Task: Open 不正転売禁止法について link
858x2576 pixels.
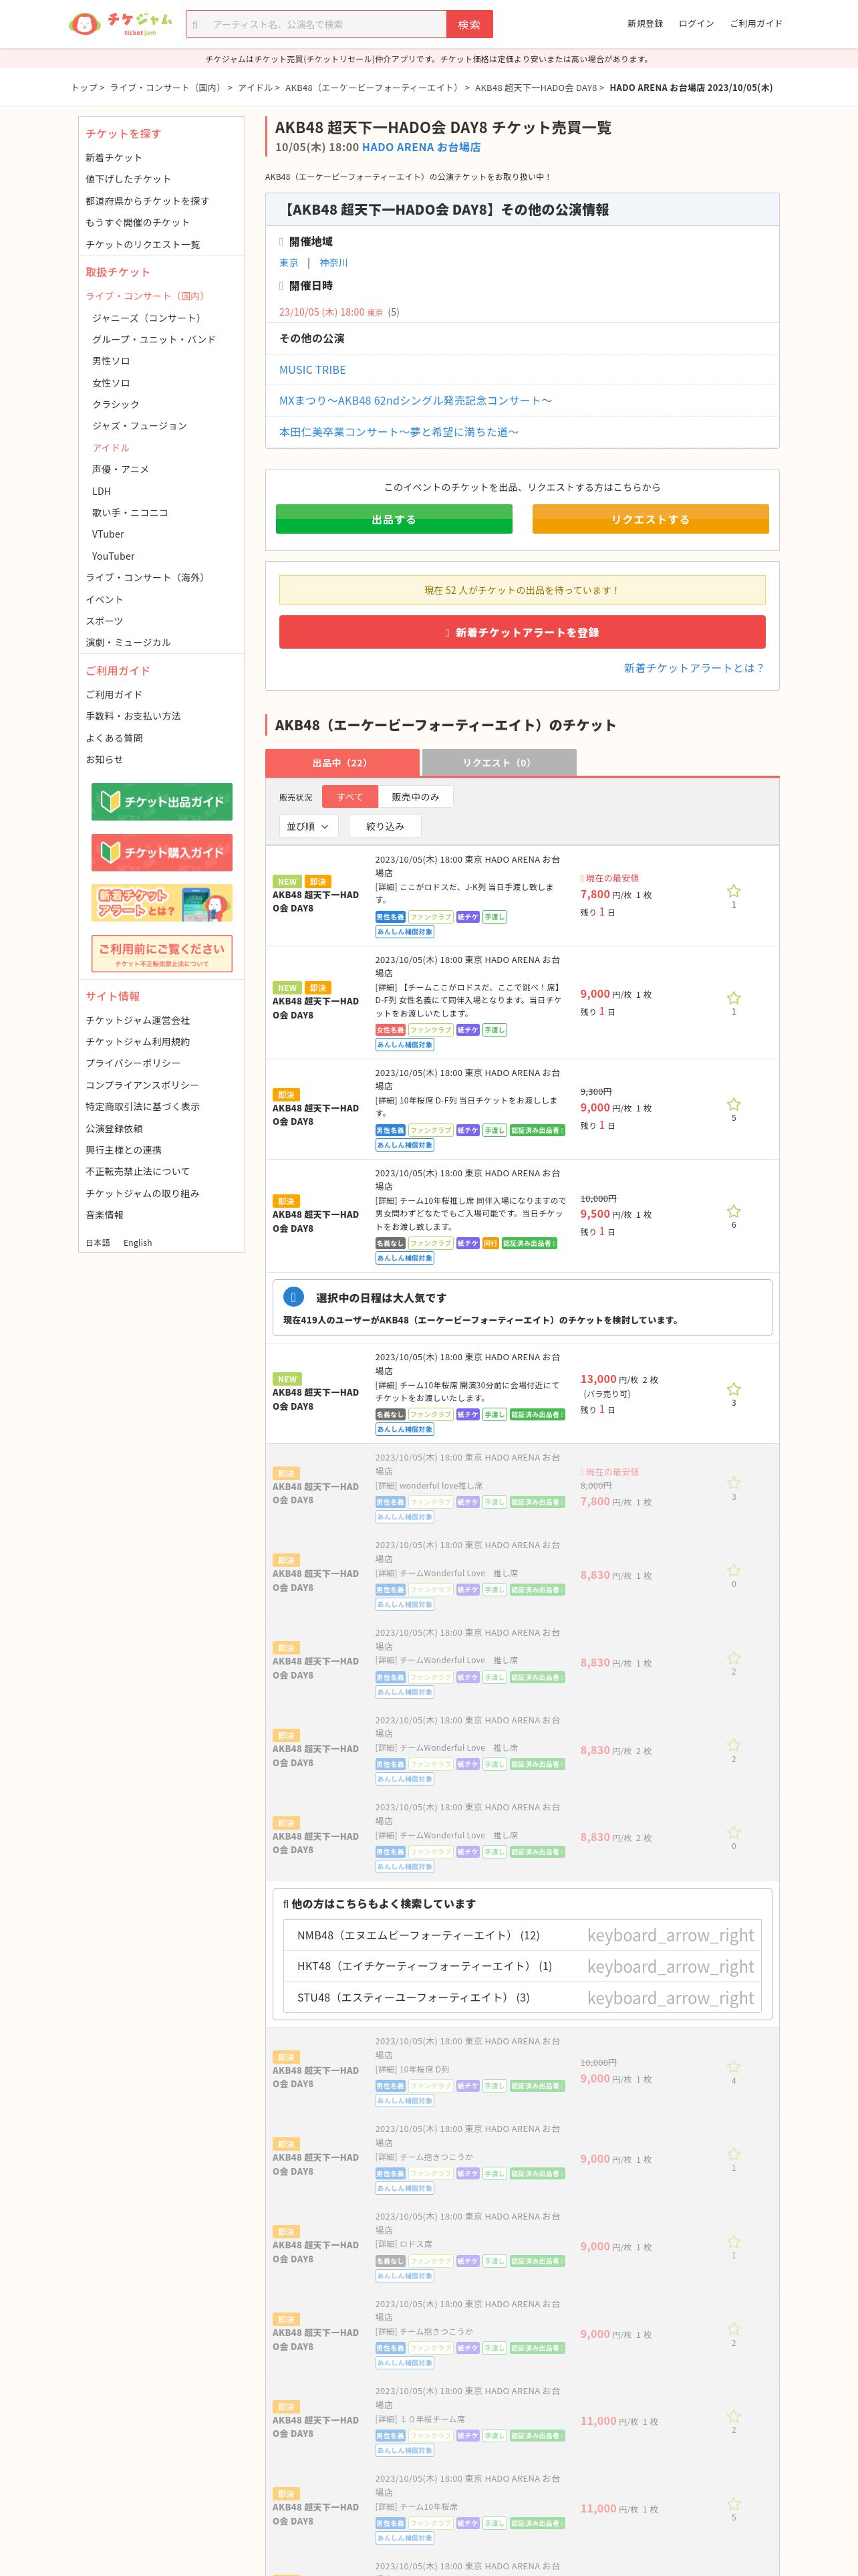Action: (138, 1171)
